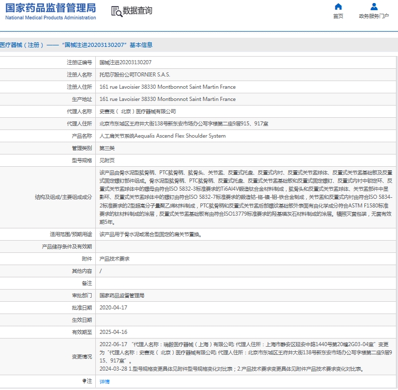Click the 生效日期 row label
This screenshot has height=390, width=398.
point(82,320)
